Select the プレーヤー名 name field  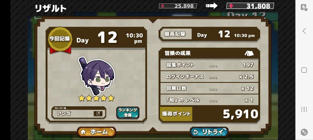coord(79,112)
